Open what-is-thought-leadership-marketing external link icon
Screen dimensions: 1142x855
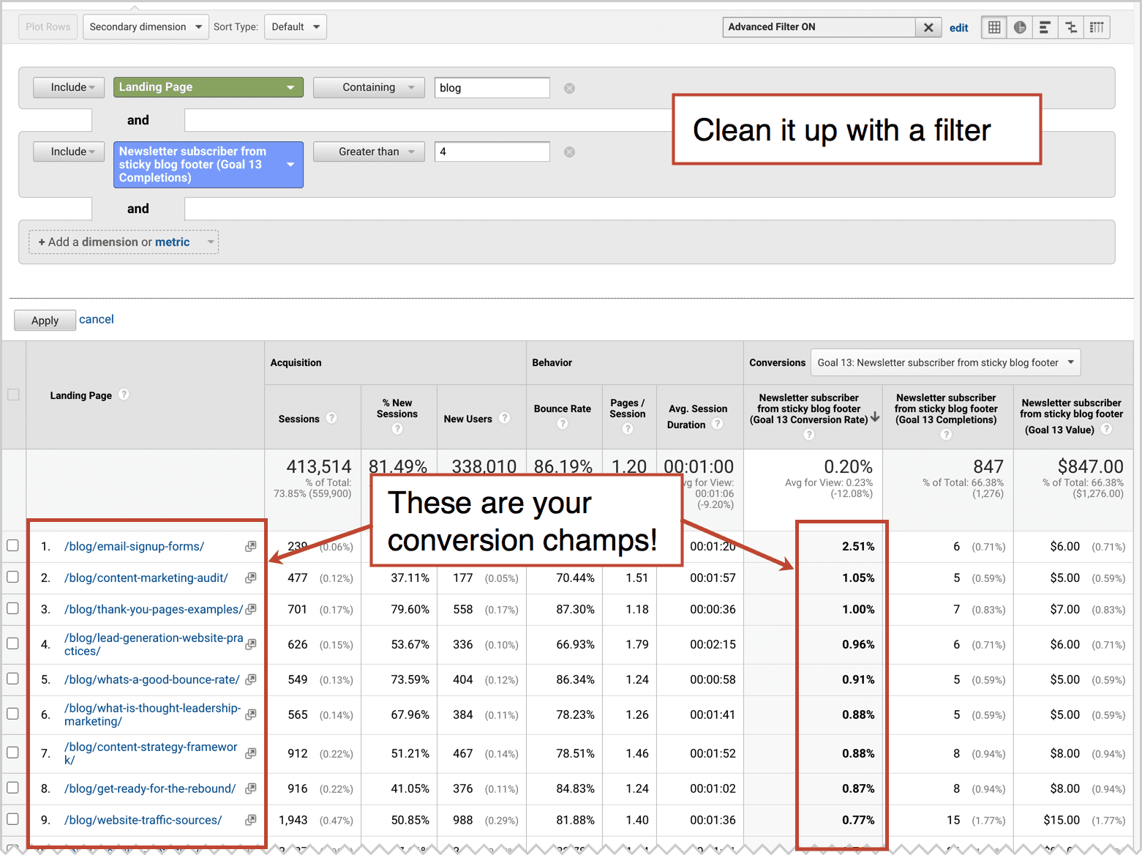pos(251,714)
